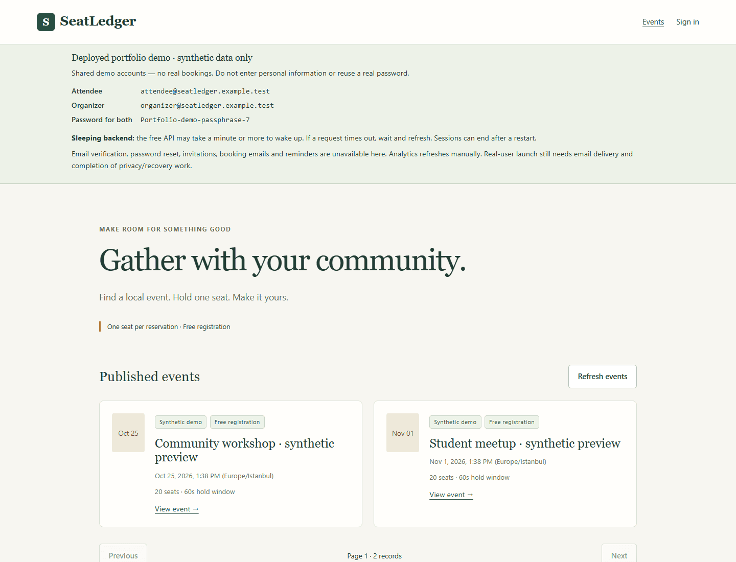
Task: Select the Oct 25 date tile
Action: [128, 433]
